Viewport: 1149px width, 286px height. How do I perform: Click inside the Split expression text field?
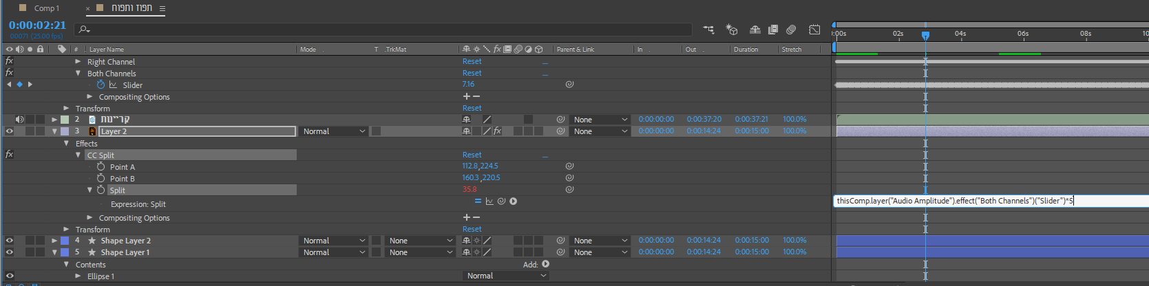click(991, 201)
